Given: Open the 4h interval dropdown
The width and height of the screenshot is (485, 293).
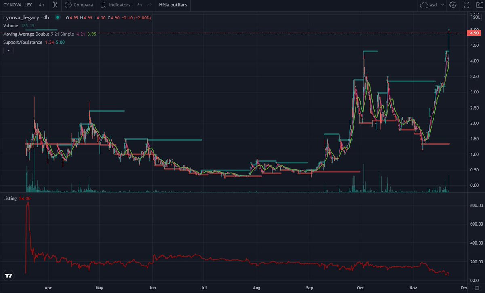Looking at the screenshot, I should 42,5.
